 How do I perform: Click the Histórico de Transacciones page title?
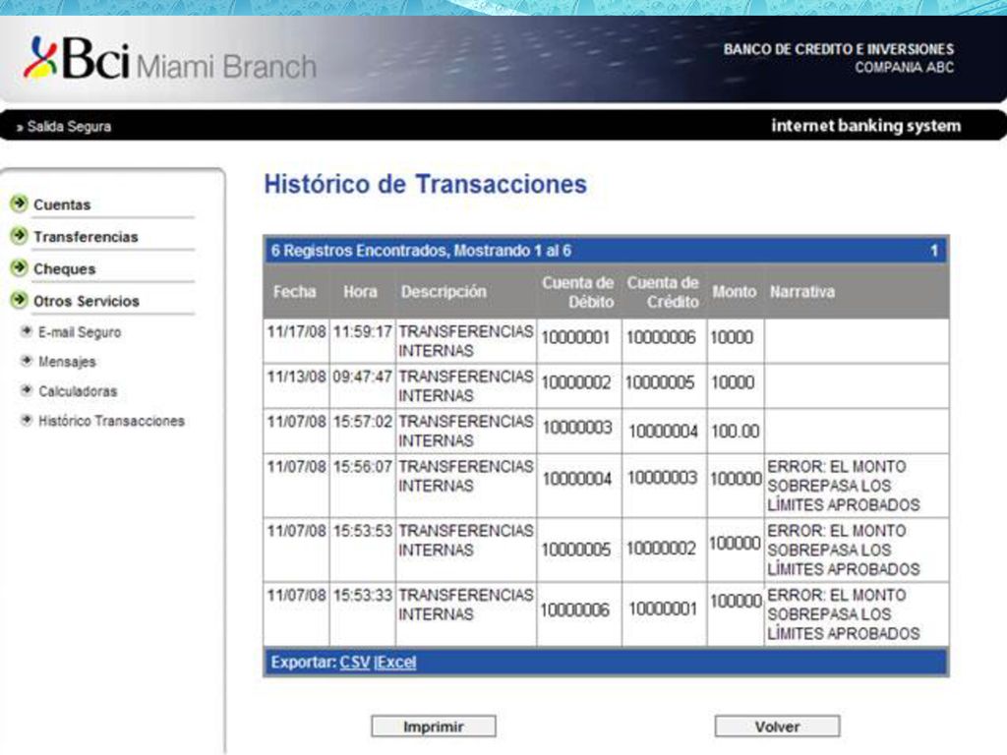click(425, 184)
